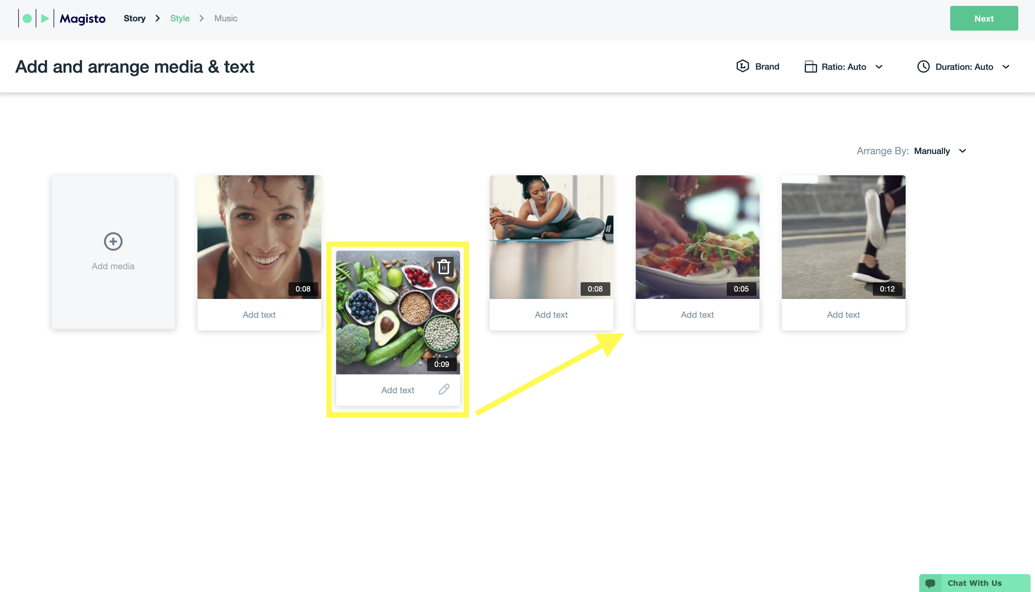Click the 0:09 duration badge

(442, 364)
